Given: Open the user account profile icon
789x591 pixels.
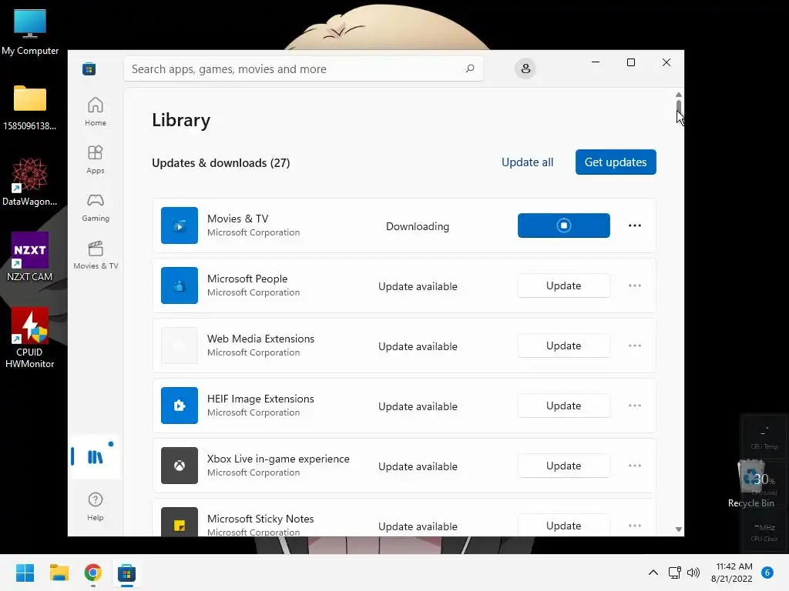Looking at the screenshot, I should 525,68.
